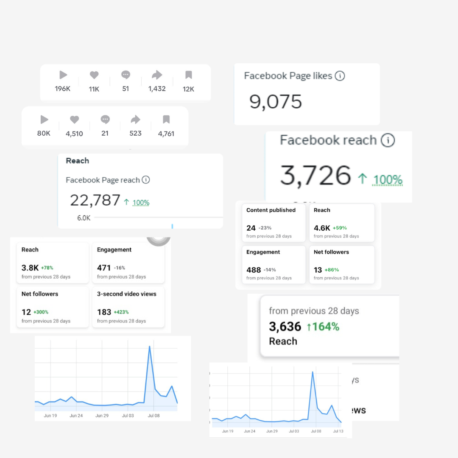This screenshot has height=458, width=458.
Task: Open info icon beside Facebook Page likes
Action: point(340,76)
